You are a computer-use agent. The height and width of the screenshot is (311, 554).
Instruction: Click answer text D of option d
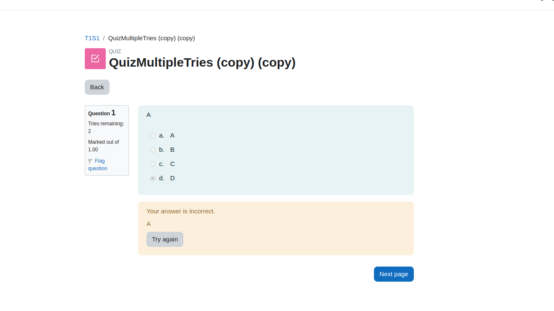point(172,178)
